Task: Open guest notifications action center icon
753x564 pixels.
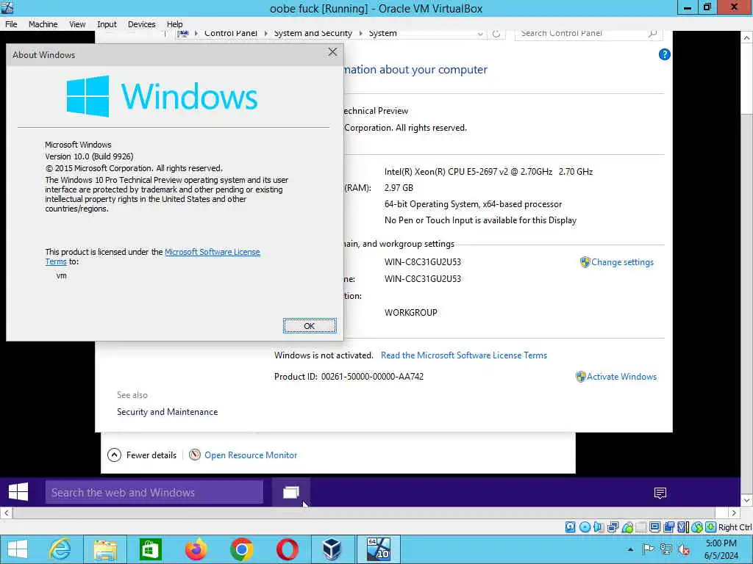Action: [x=660, y=493]
